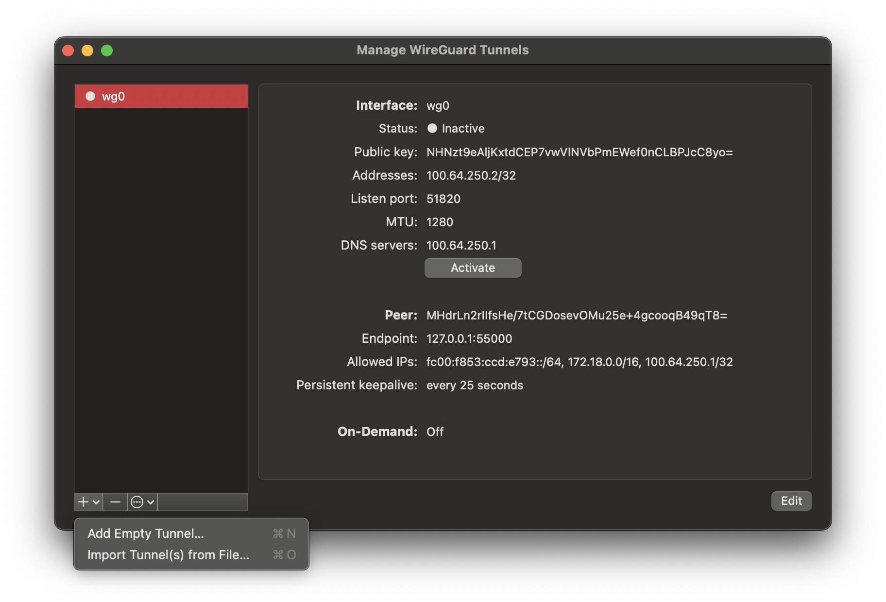Click the Persistent keepalive: label

[357, 385]
